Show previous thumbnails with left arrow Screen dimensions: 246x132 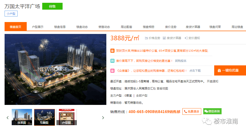click(x=8, y=118)
